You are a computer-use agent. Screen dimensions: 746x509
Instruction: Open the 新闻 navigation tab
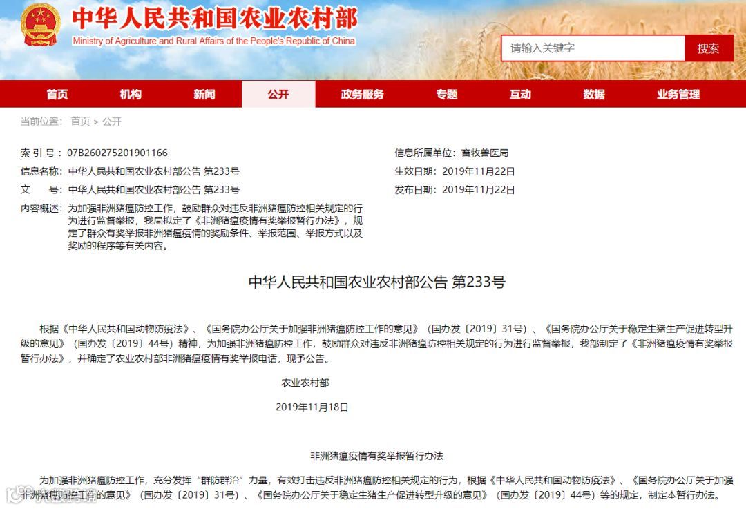coord(204,94)
